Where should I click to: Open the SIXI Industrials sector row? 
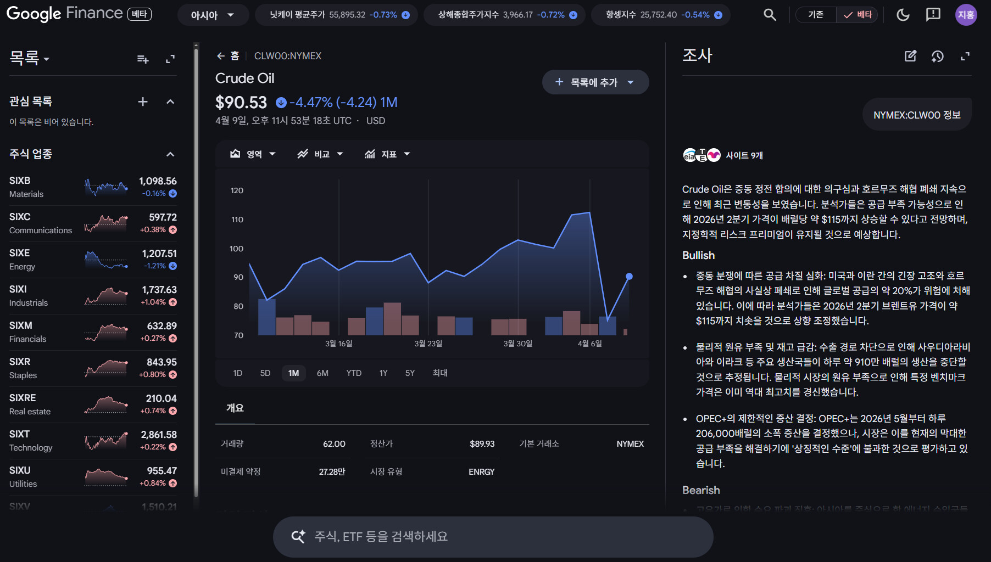93,296
